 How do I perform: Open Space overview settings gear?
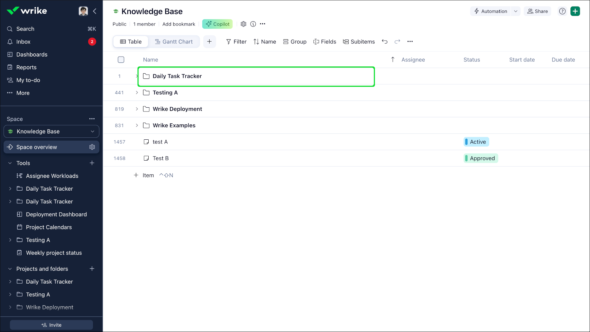pos(92,147)
